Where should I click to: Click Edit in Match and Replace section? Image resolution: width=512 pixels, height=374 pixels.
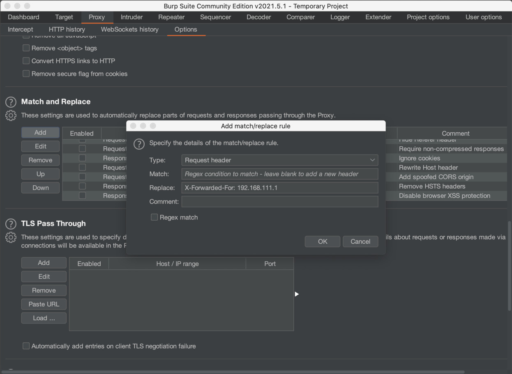40,146
